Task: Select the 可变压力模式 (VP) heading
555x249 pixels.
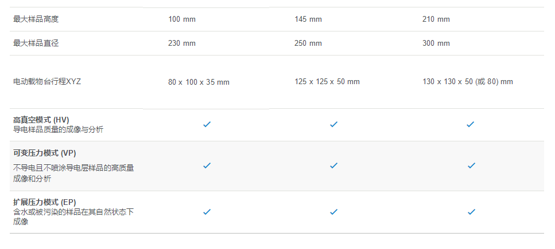Action: coord(45,153)
